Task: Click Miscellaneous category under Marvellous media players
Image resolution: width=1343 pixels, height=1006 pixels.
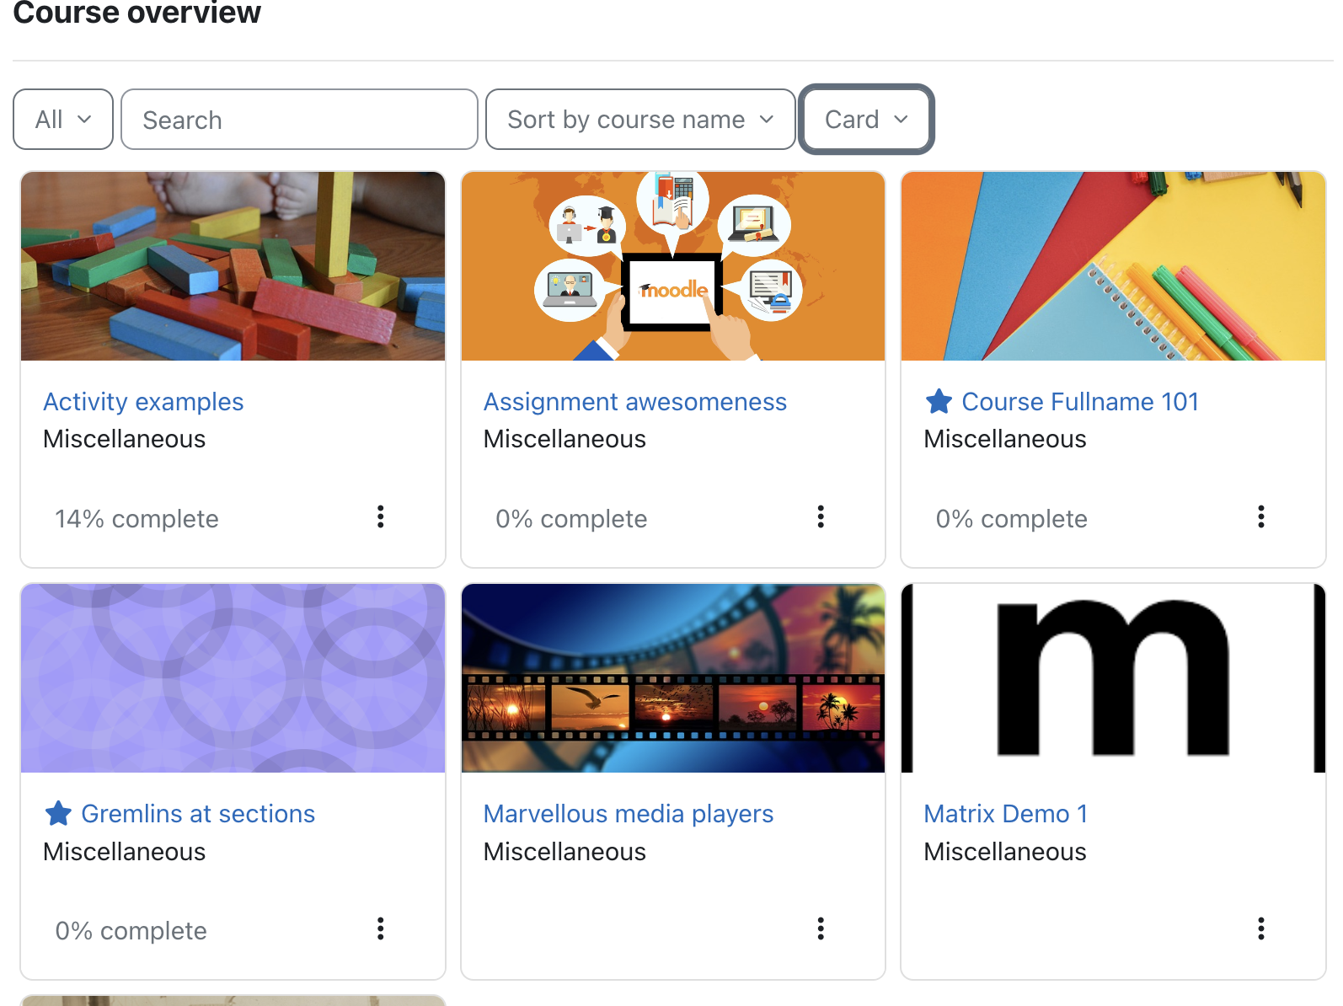Action: (564, 852)
